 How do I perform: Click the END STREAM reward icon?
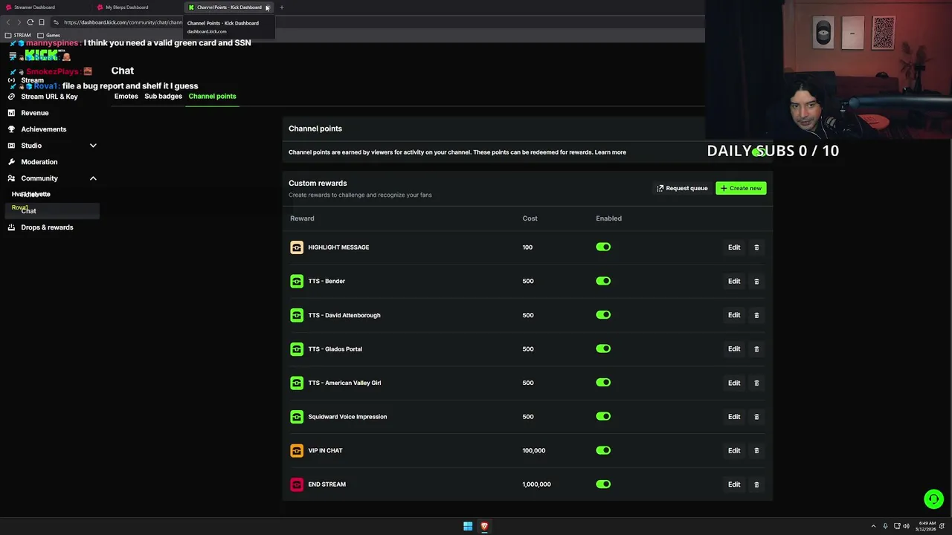[297, 484]
